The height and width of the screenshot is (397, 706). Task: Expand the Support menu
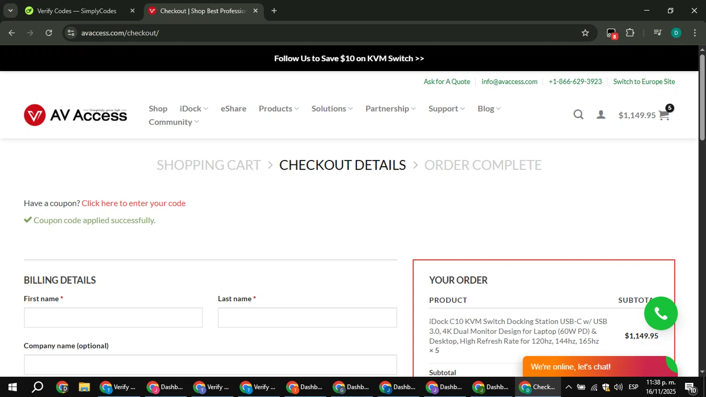[447, 109]
